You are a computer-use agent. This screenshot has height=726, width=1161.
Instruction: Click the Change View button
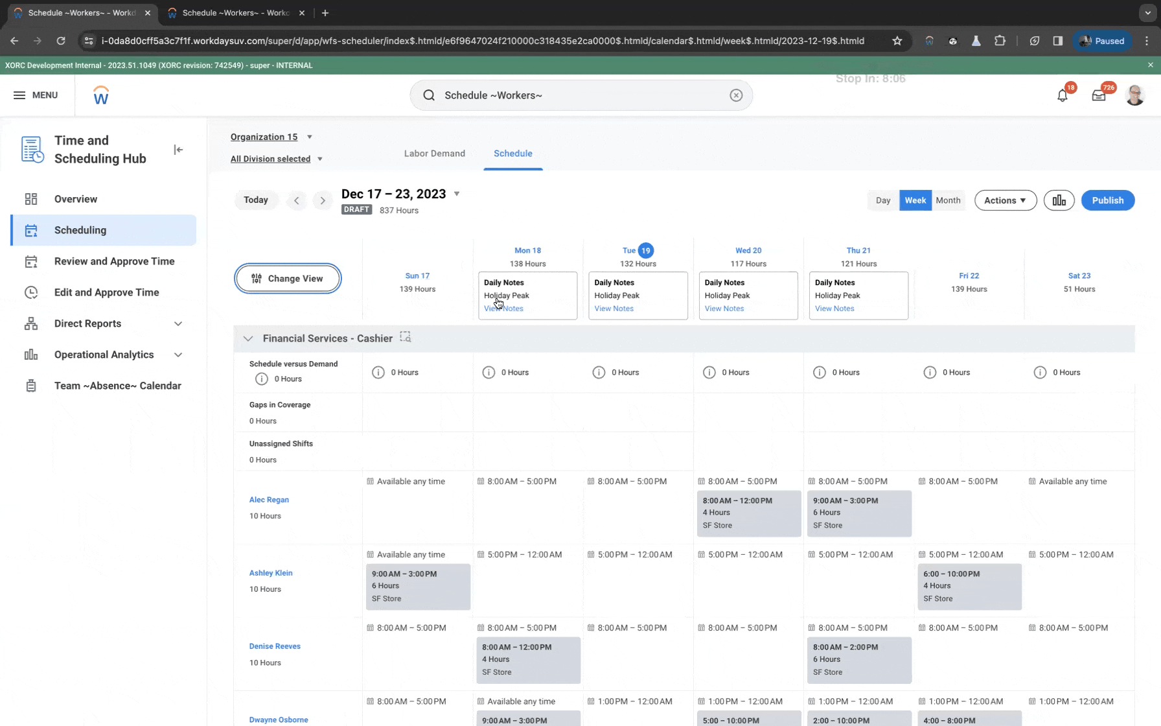pyautogui.click(x=288, y=279)
